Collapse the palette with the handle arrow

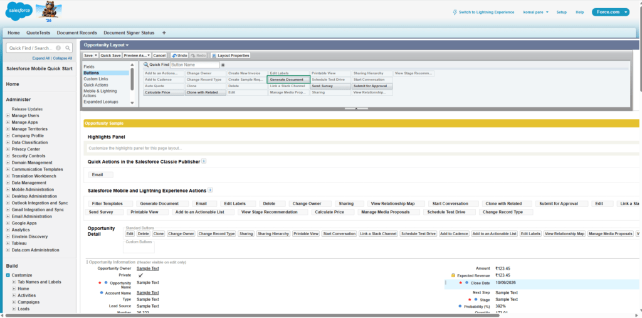click(356, 109)
